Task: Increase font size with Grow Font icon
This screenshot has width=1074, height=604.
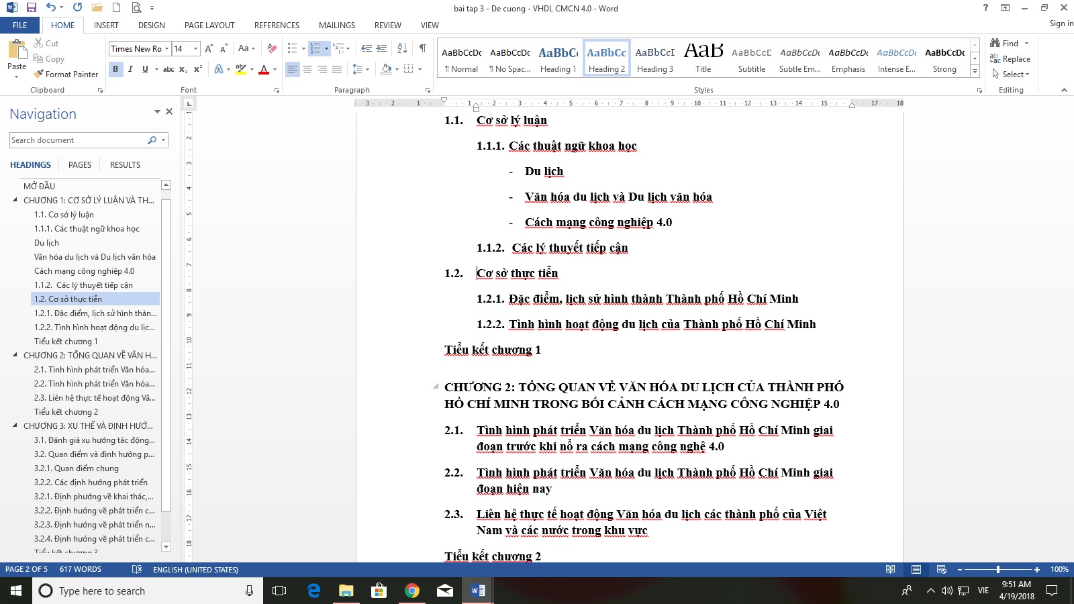Action: [x=209, y=48]
